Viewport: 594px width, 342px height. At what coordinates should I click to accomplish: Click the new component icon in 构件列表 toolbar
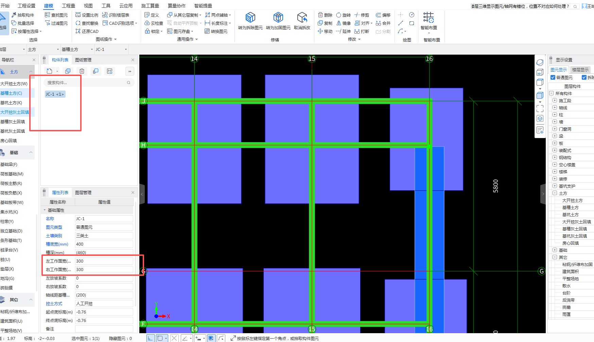50,71
